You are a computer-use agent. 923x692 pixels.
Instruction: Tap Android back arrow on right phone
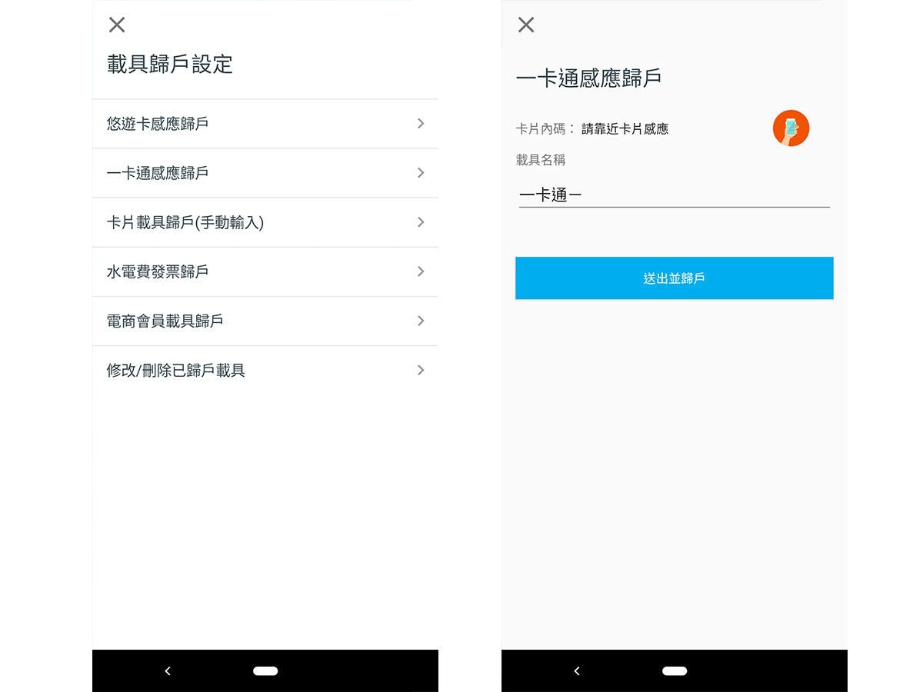point(577,671)
